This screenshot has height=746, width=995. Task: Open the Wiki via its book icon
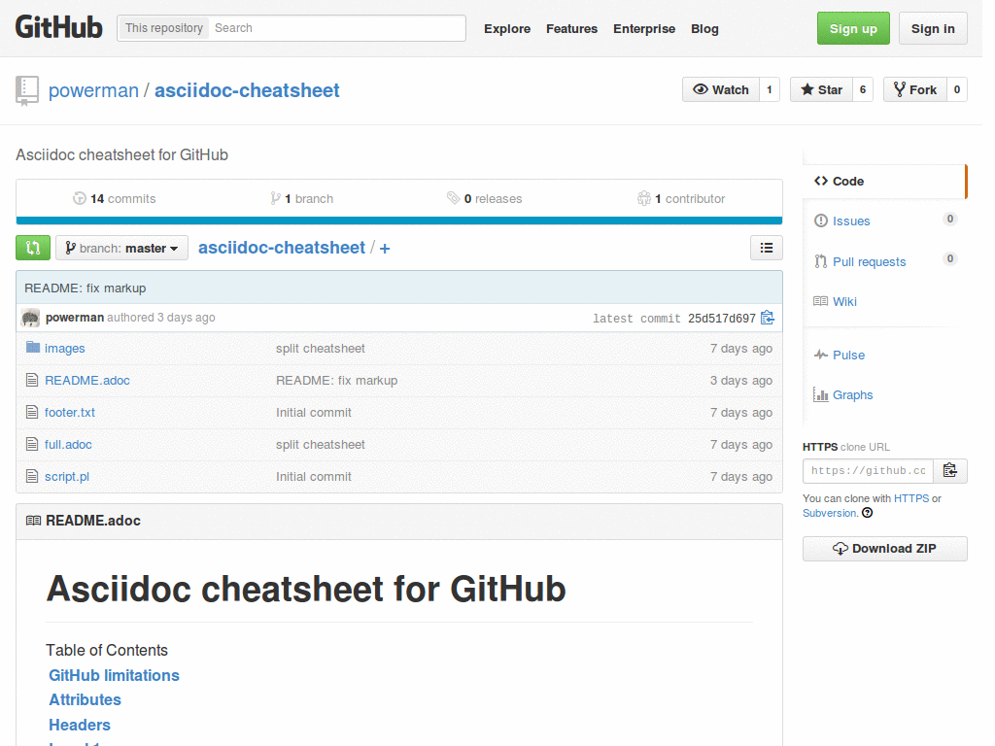click(819, 301)
